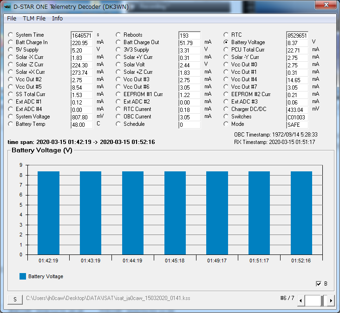The image size is (340, 313).
Task: Select the Solar +Z Curr radio button
Action: (x=118, y=72)
